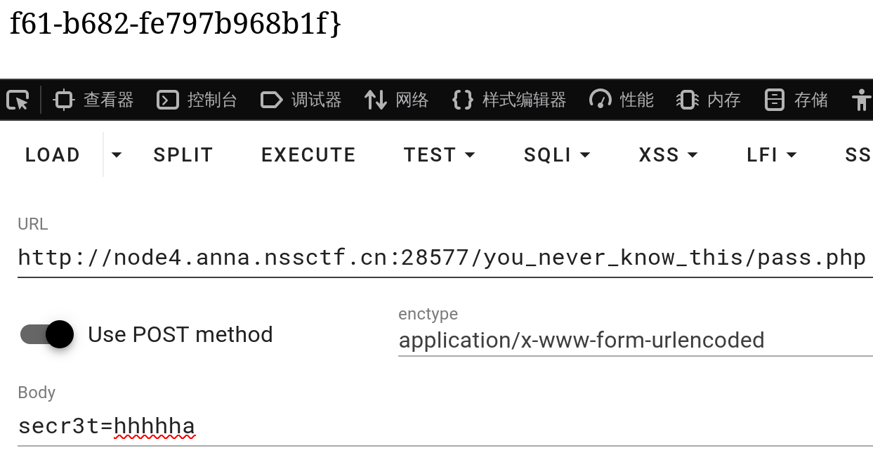The height and width of the screenshot is (467, 873).
Task: Click the LOAD button
Action: (52, 154)
